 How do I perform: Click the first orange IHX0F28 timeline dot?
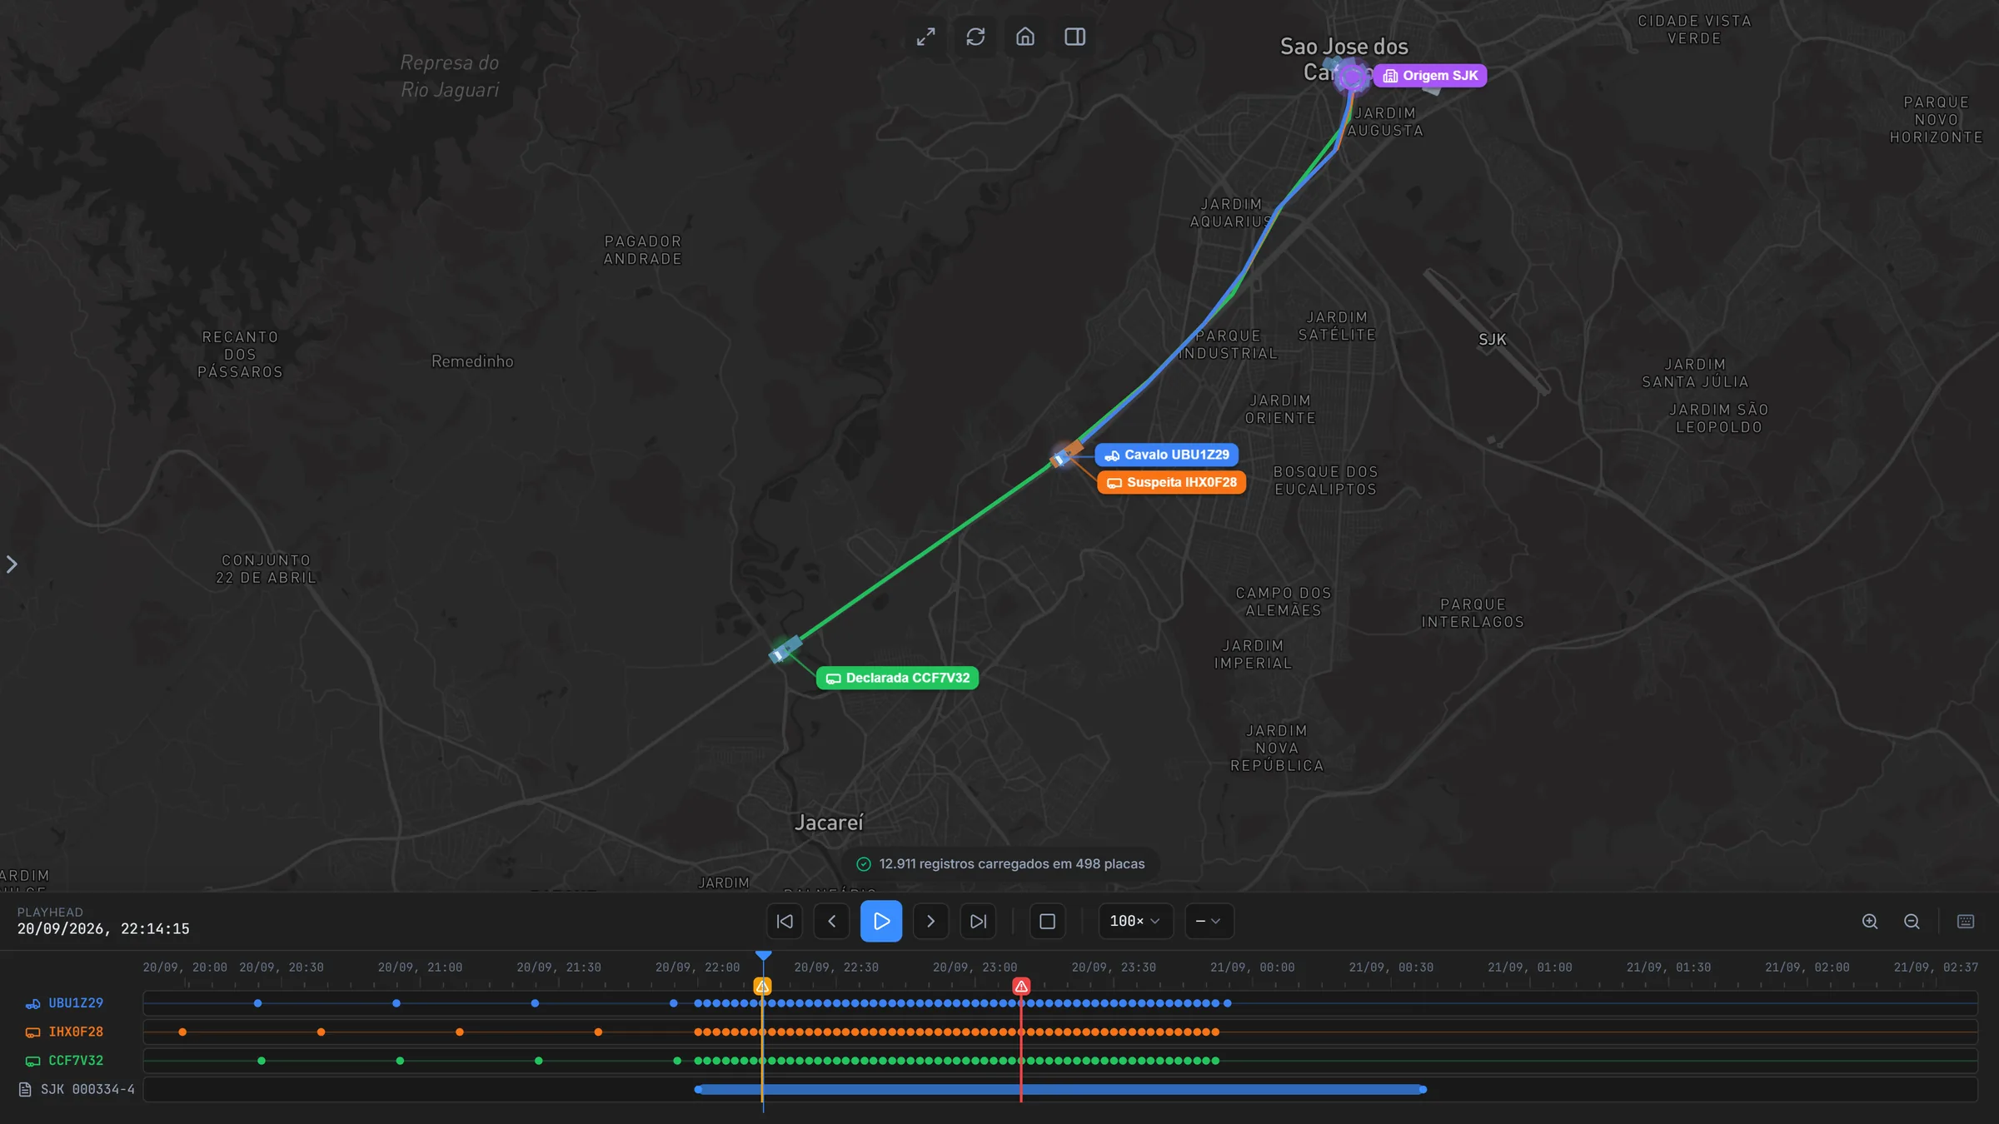182,1032
